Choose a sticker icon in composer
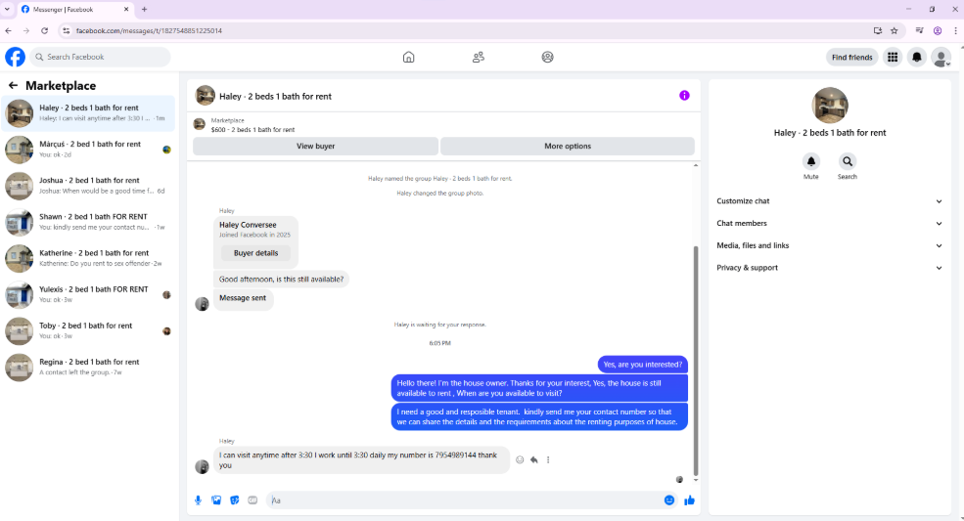Viewport: 964px width, 521px height. pos(234,500)
